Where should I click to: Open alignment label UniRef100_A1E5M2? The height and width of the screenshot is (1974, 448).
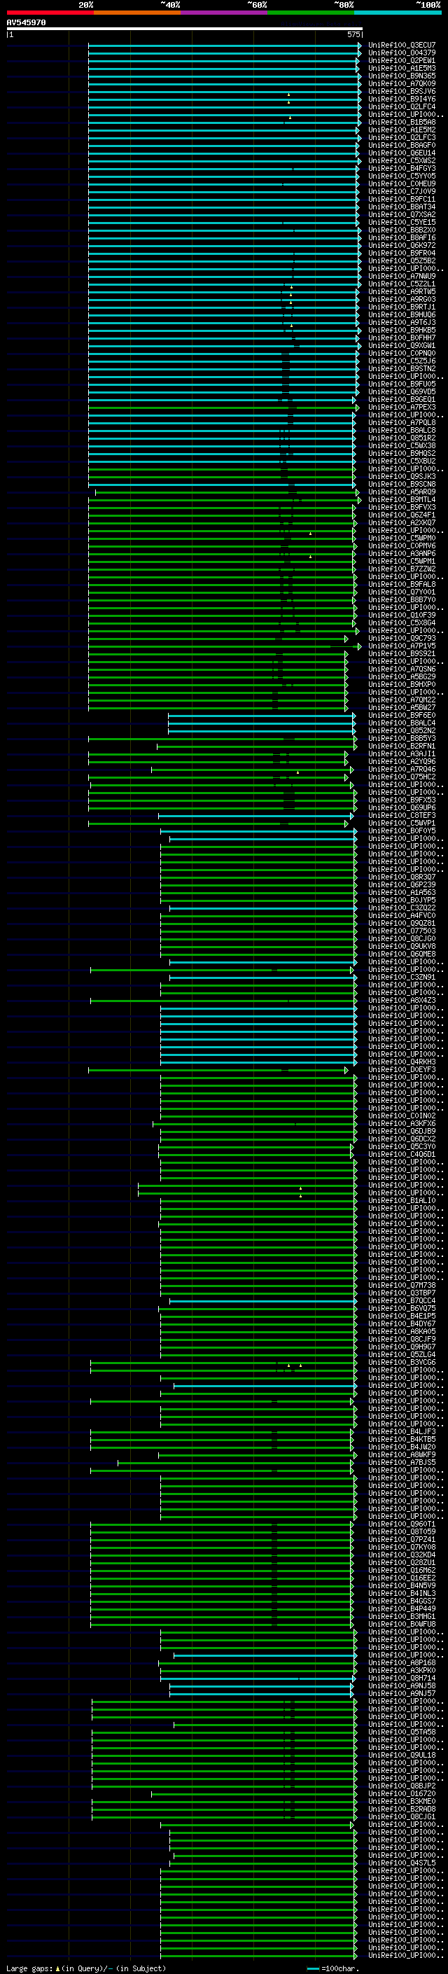pos(401,130)
